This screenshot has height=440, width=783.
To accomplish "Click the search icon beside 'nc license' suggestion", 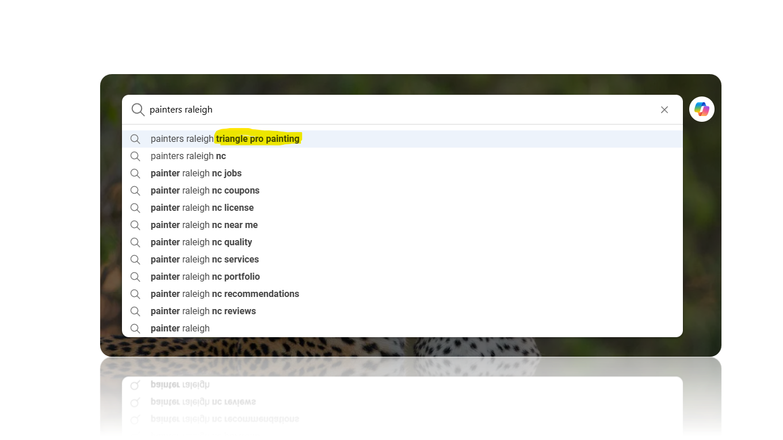I will (135, 208).
